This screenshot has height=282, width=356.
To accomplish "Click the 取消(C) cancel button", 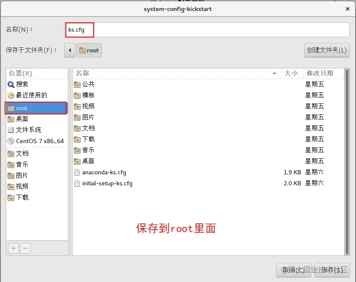I will click(x=293, y=270).
